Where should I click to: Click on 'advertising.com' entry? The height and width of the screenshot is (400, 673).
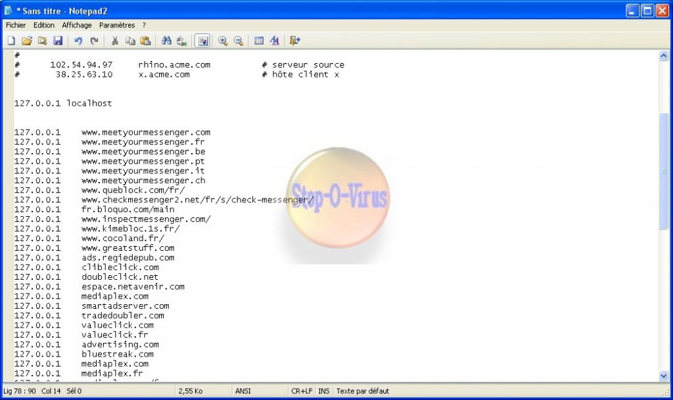(x=120, y=345)
